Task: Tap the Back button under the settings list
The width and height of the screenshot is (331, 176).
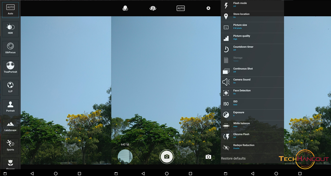Action: pyautogui.click(x=253, y=173)
